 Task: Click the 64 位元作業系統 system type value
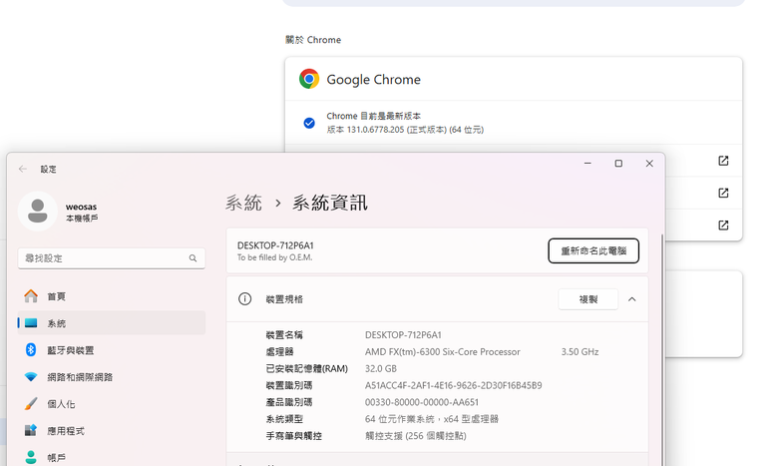click(x=432, y=419)
